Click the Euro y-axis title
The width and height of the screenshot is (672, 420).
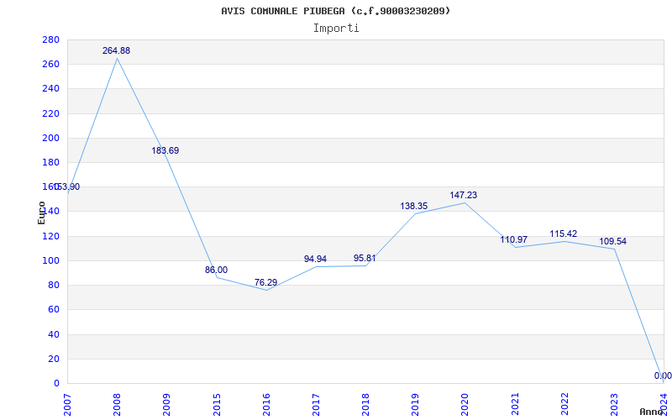[41, 213]
